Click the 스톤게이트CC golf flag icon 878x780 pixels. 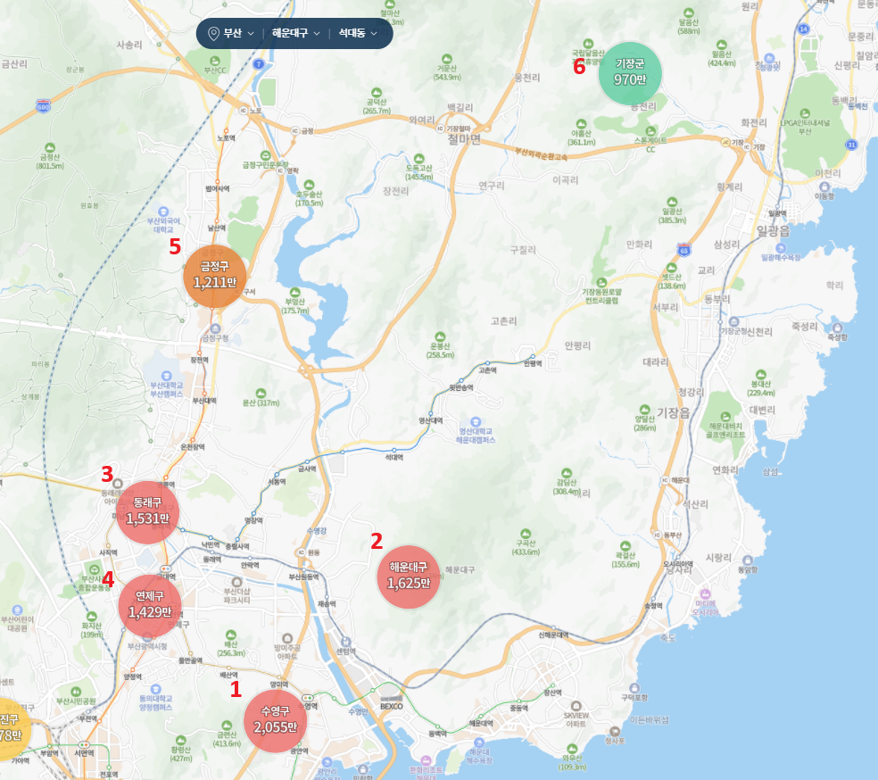click(650, 129)
